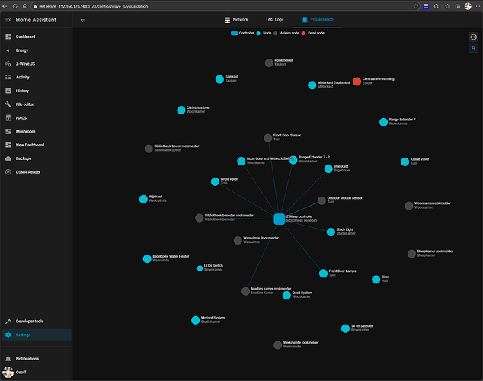Open the Energy sidebar item

tap(37, 50)
